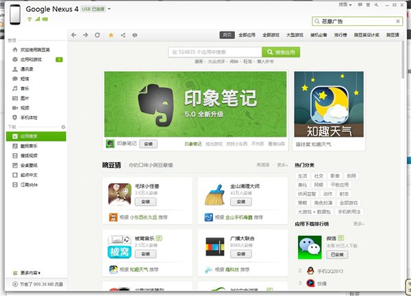This screenshot has width=411, height=296.
Task: Switch to the 排行榜 tab
Action: (x=340, y=35)
